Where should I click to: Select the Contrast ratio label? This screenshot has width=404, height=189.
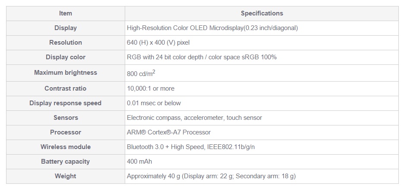66,88
